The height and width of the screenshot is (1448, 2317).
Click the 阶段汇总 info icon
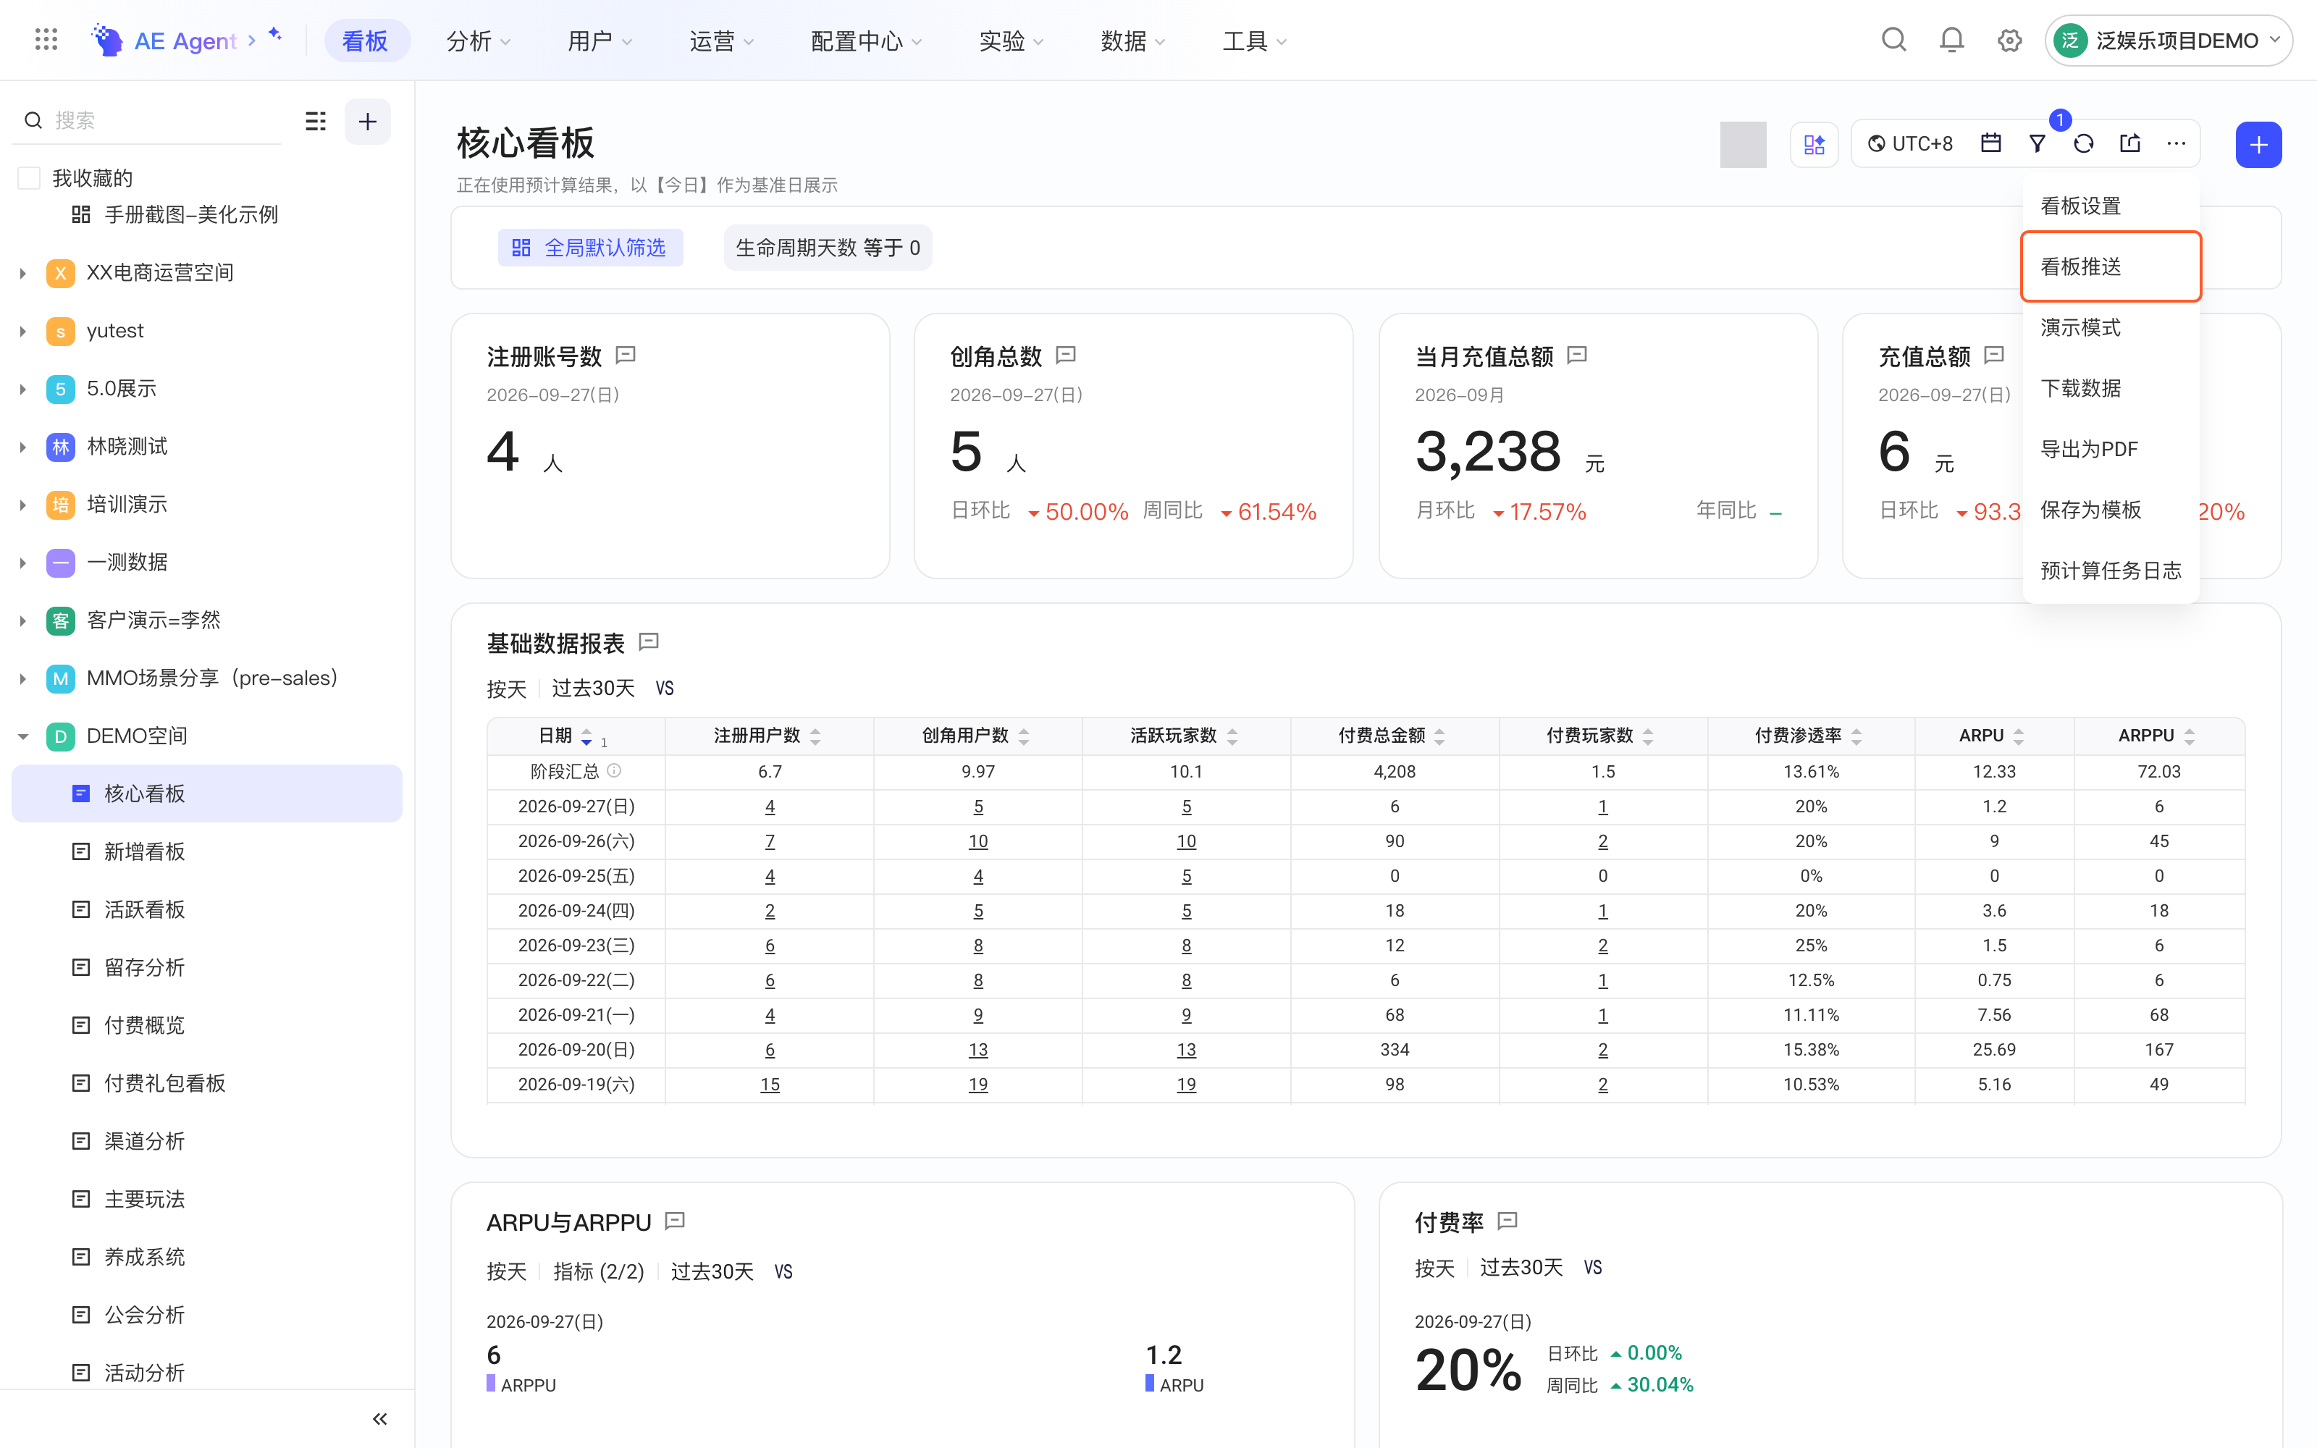pyautogui.click(x=614, y=770)
